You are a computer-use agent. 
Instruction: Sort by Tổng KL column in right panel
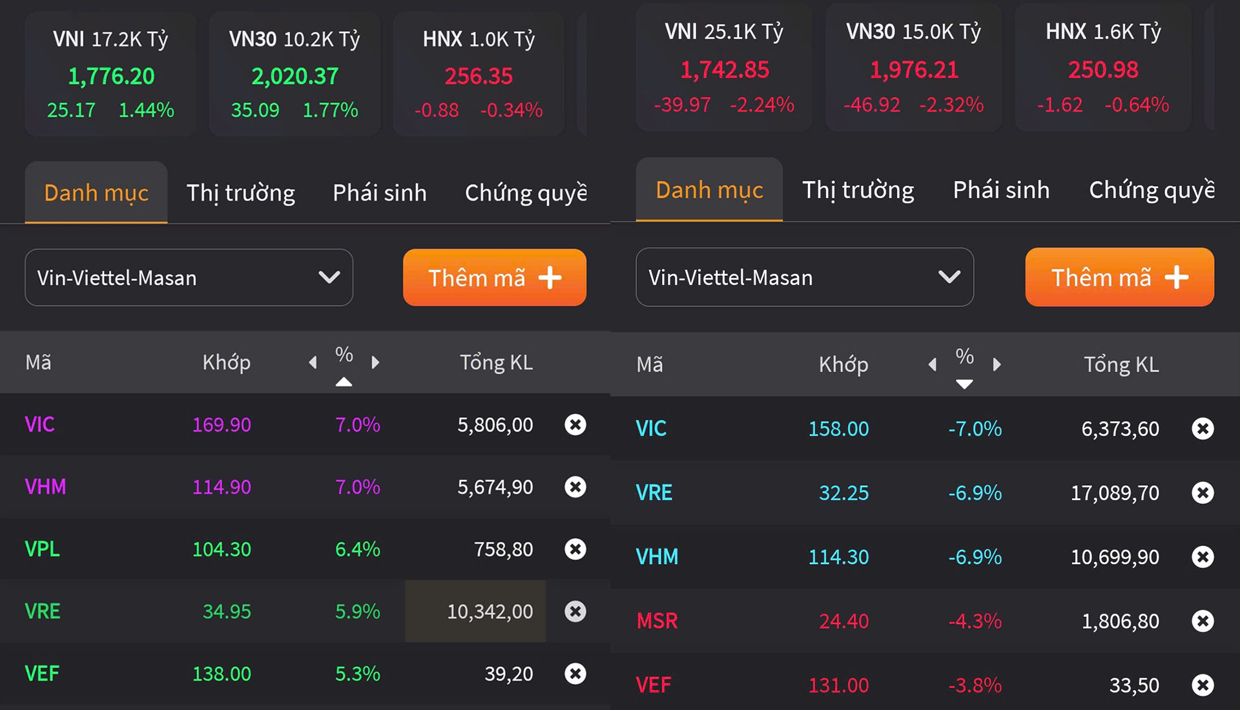coord(1121,364)
